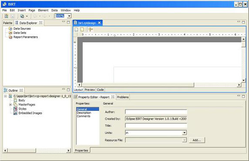Open the File menu
Screen dimensions: 249x161
click(5, 10)
